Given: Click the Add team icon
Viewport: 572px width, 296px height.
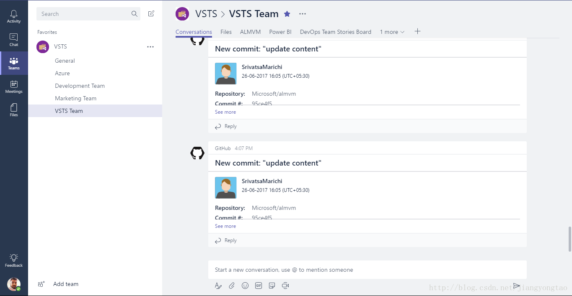Looking at the screenshot, I should coord(41,284).
